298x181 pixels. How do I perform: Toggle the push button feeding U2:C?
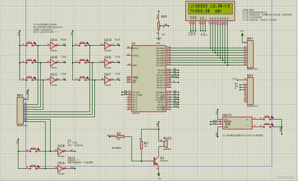click(30, 78)
